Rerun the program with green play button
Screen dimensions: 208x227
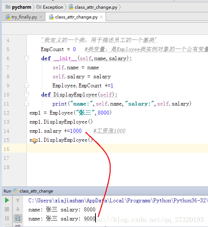pos(7,201)
